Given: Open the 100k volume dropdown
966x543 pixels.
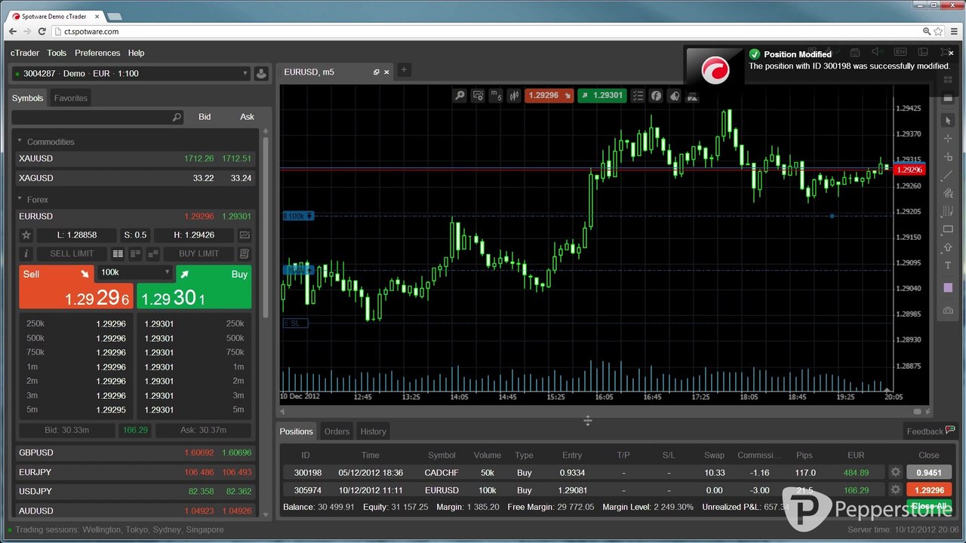Looking at the screenshot, I should coord(135,272).
